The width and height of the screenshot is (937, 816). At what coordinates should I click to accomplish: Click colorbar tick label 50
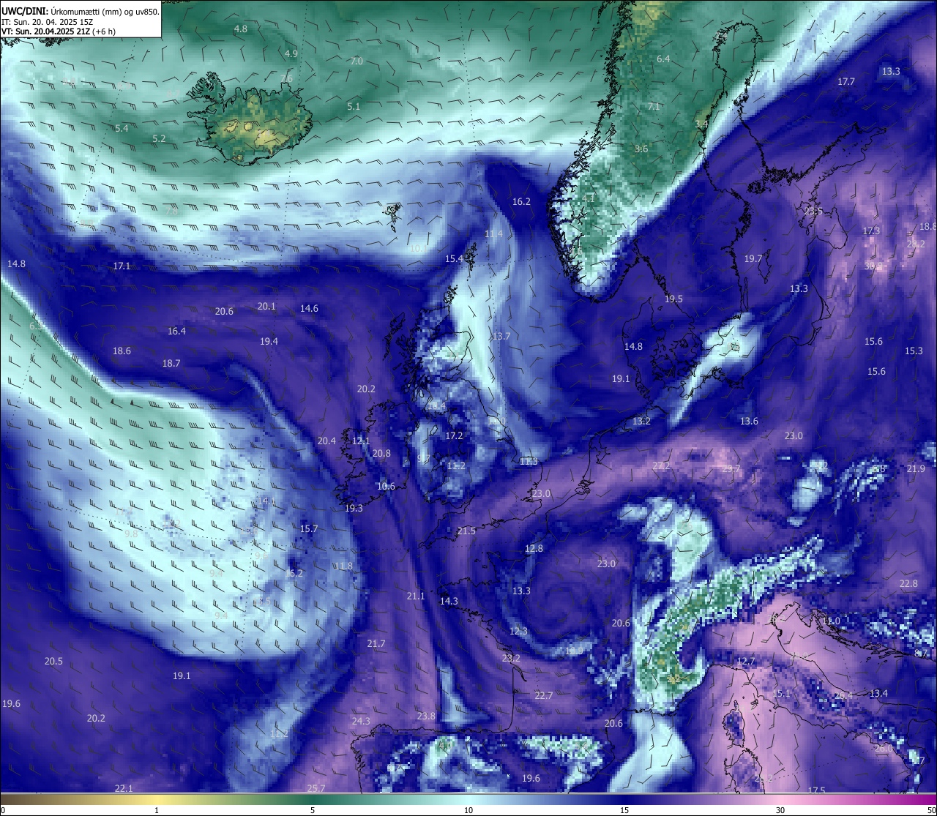[x=931, y=810]
